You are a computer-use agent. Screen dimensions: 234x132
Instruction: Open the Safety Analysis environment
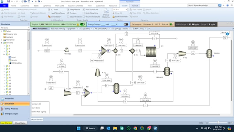click(15, 109)
